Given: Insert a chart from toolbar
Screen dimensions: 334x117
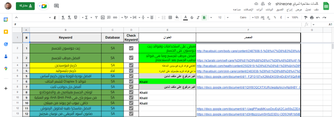Looking at the screenshot, I should (103, 18).
